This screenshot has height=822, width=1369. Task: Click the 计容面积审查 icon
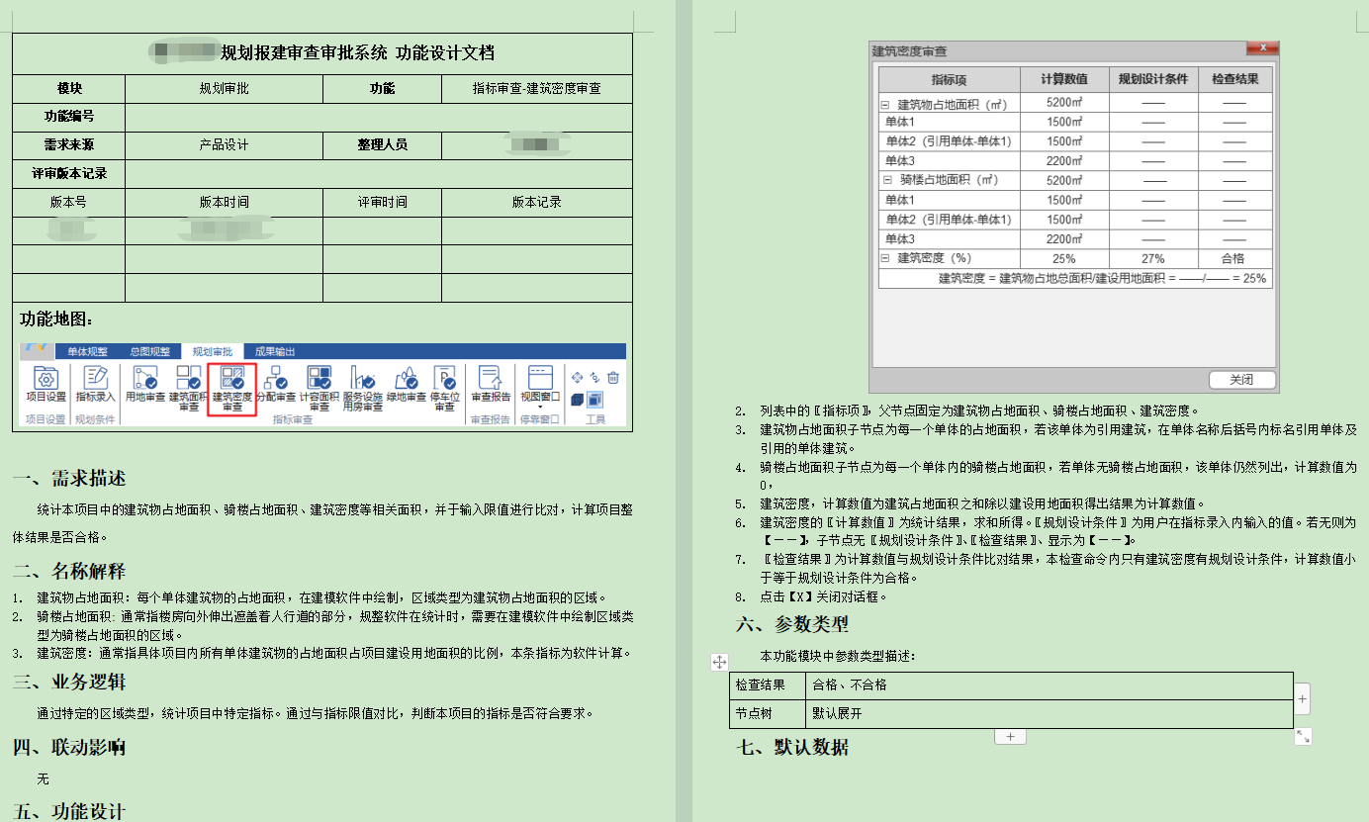[319, 377]
